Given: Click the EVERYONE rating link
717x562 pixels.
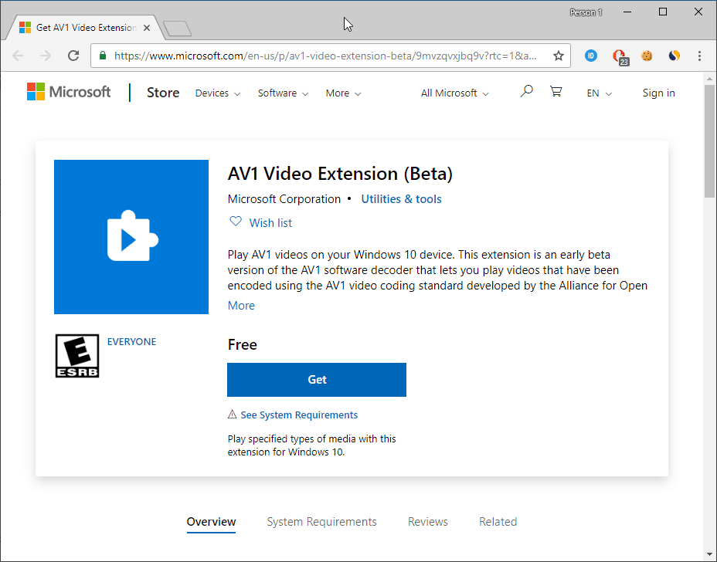Looking at the screenshot, I should click(131, 342).
